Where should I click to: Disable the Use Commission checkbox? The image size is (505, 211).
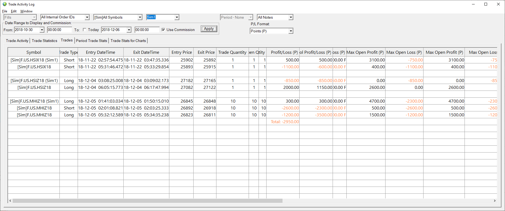[x=163, y=30]
